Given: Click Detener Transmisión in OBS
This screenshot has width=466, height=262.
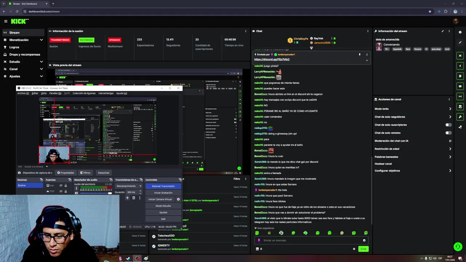Looking at the screenshot, I should tap(163, 186).
